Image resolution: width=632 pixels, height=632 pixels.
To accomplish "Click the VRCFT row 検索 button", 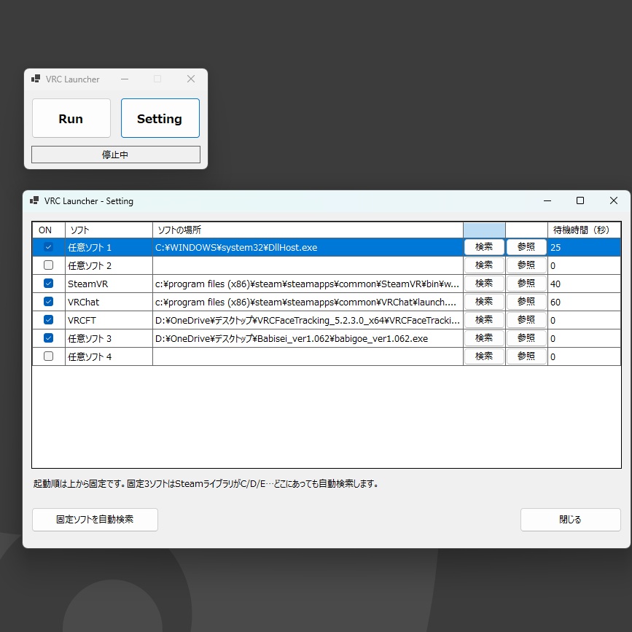I will coord(484,320).
